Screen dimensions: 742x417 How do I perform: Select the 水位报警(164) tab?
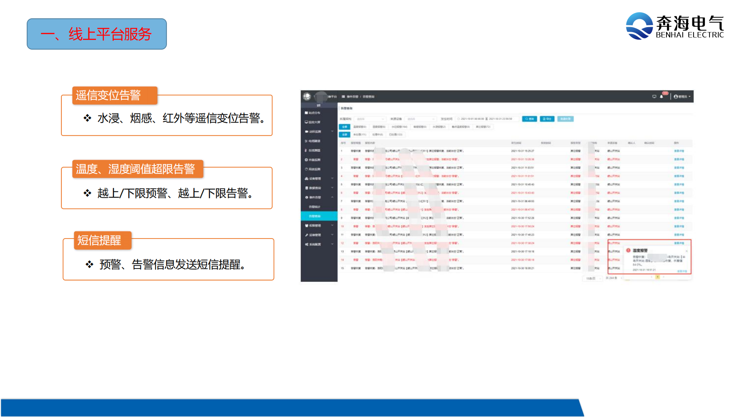point(399,127)
